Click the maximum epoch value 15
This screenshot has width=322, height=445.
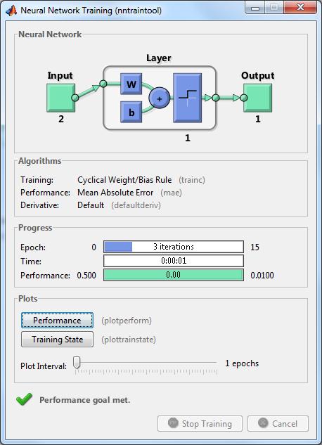pyautogui.click(x=255, y=247)
